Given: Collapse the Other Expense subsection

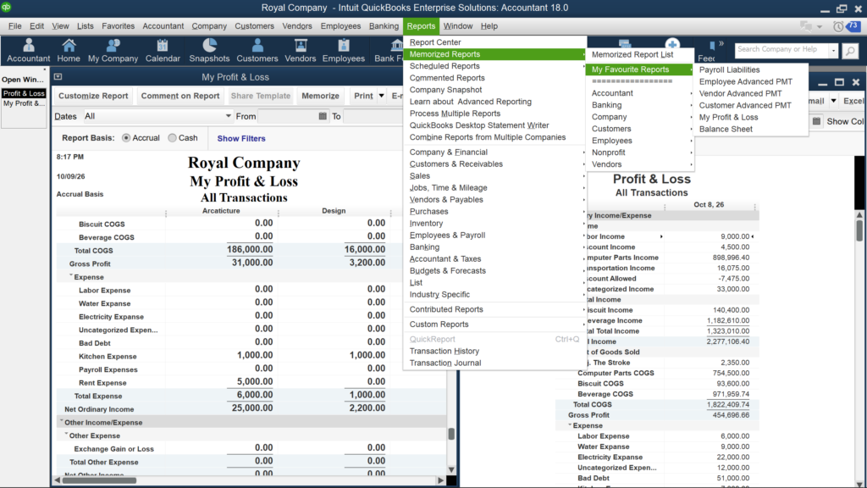Looking at the screenshot, I should [x=66, y=435].
